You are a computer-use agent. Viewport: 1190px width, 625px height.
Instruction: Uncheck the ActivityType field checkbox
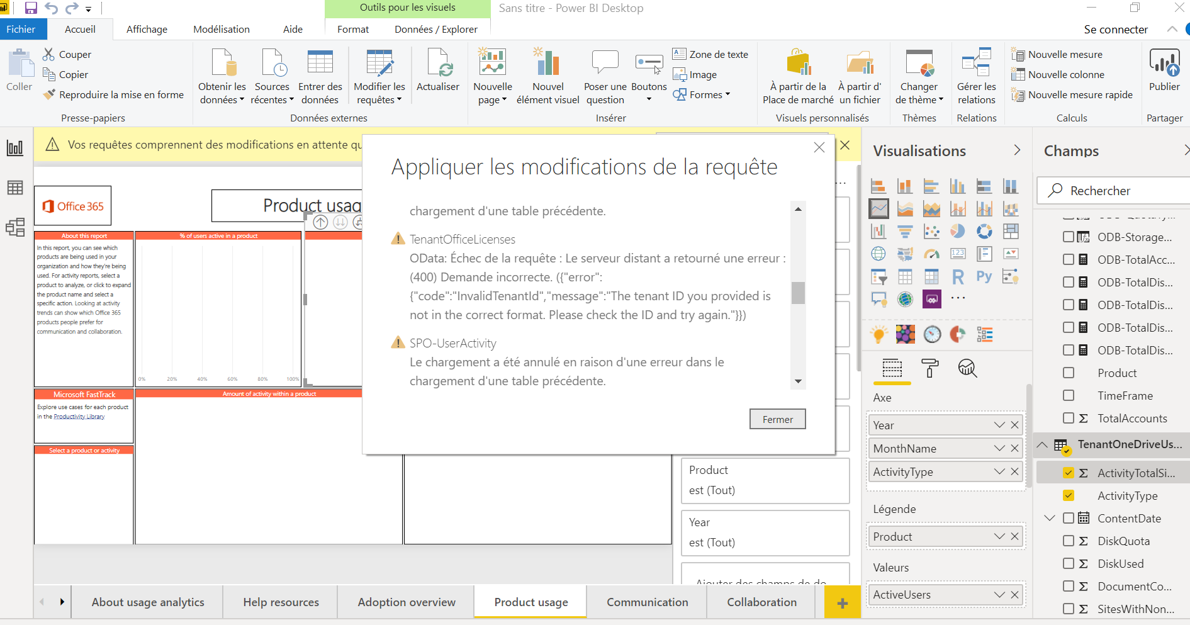pos(1069,495)
